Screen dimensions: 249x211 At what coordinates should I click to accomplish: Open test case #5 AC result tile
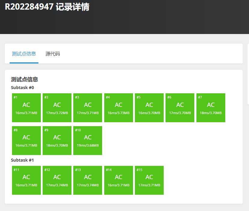coord(149,108)
